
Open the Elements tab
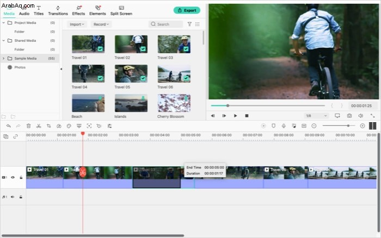[97, 11]
